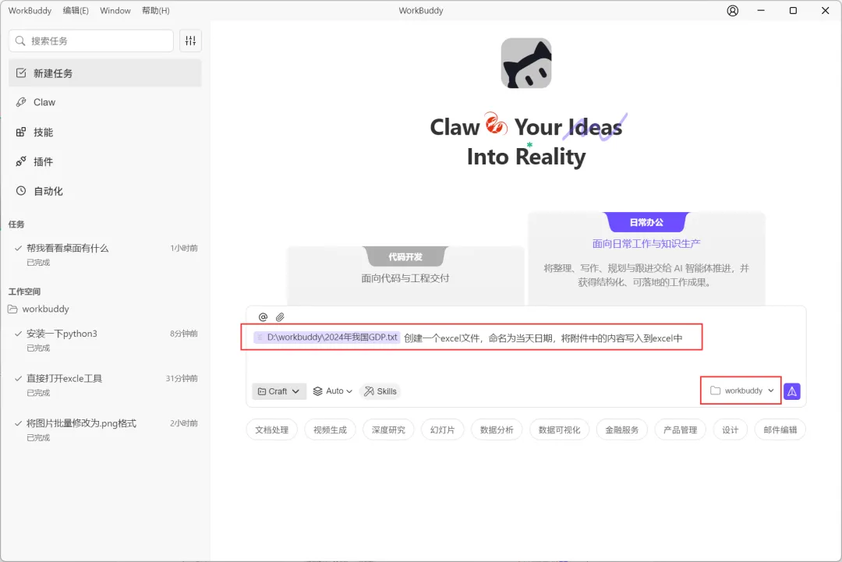Click the 技能 icon in sidebar
The width and height of the screenshot is (842, 562).
(x=21, y=132)
